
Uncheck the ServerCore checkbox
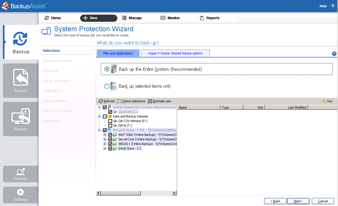click(x=110, y=140)
